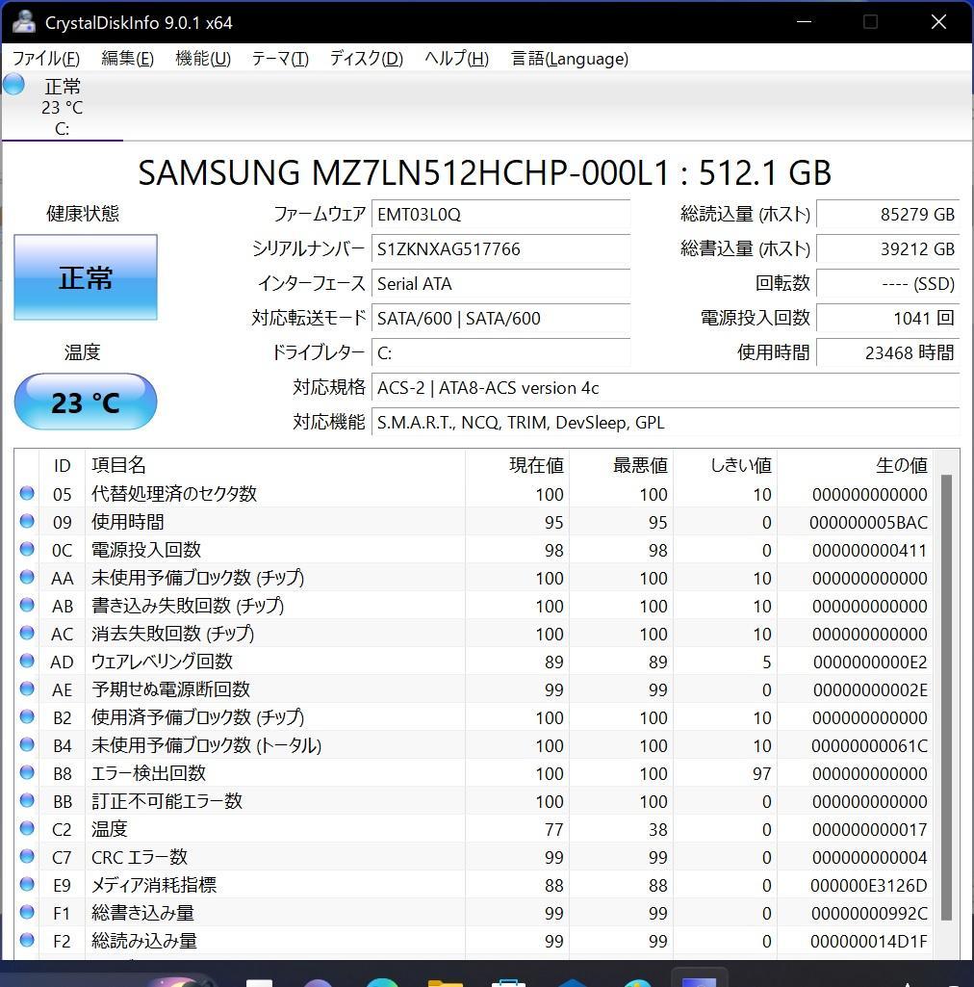
Task: Click the drive letter field C:
Action: (500, 352)
